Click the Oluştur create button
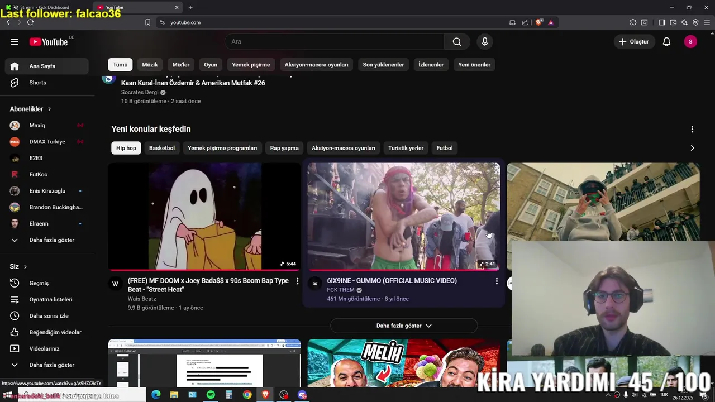 (635, 42)
